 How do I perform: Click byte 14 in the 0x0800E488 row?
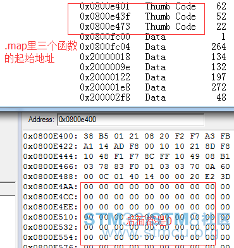click(149, 177)
